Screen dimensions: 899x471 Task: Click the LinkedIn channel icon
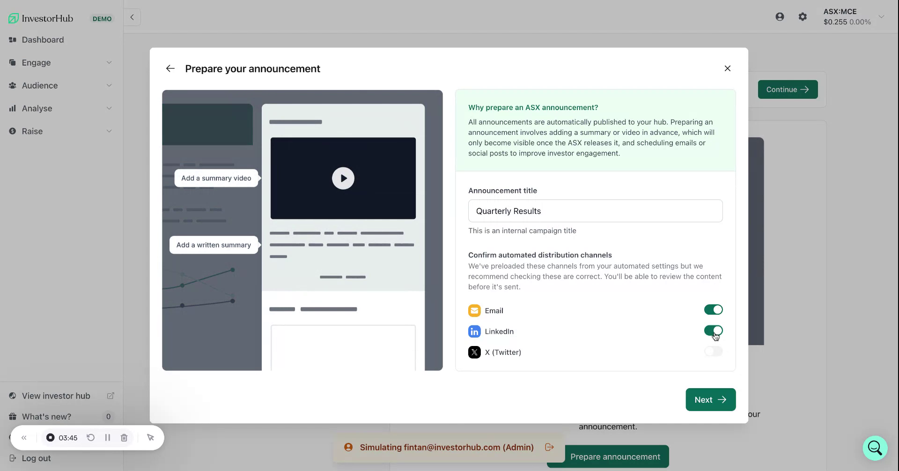tap(474, 331)
